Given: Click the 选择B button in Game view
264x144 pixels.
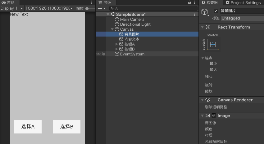Looking at the screenshot, I should 67,127.
